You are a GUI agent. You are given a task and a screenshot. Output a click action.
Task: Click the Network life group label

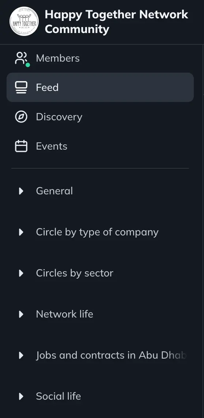65,314
